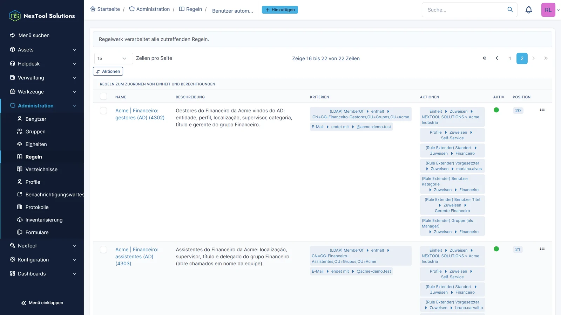561x315 pixels.
Task: Go to Startseite breadcrumb
Action: pyautogui.click(x=105, y=9)
